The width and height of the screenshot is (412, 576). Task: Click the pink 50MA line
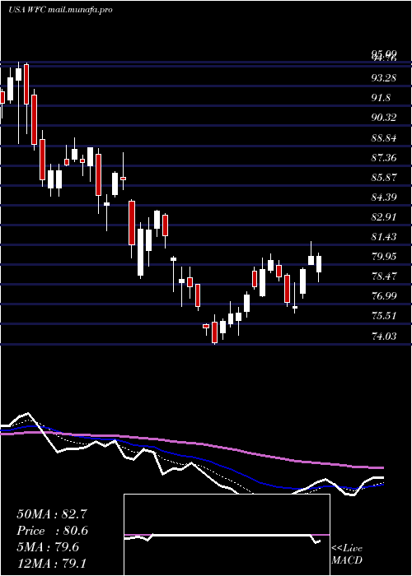191,444
